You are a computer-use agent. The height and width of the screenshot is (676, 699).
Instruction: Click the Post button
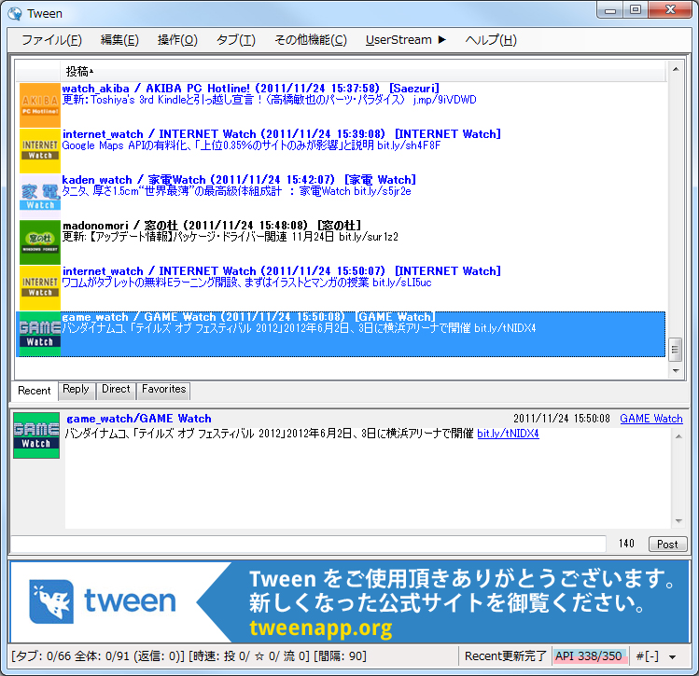coord(667,545)
